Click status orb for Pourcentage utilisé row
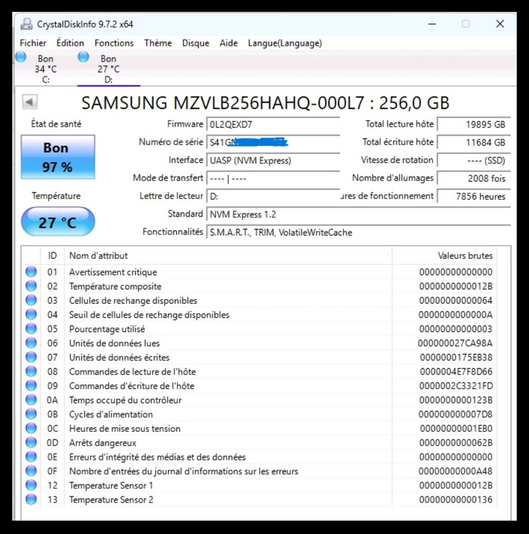The width and height of the screenshot is (529, 534). (31, 328)
